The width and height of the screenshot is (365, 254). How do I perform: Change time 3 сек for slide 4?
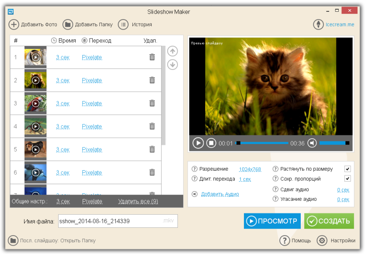point(63,127)
